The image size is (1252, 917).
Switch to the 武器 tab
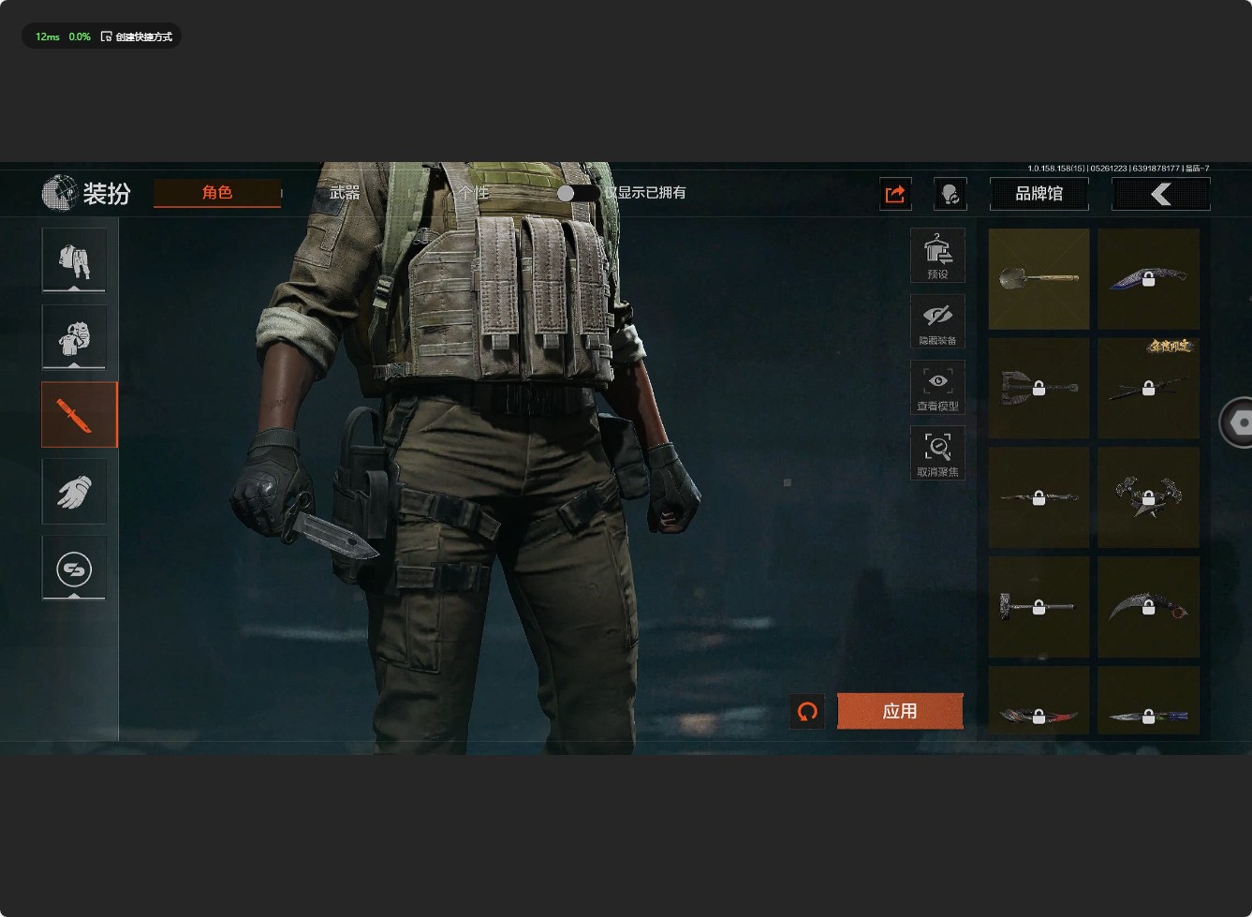[x=345, y=193]
